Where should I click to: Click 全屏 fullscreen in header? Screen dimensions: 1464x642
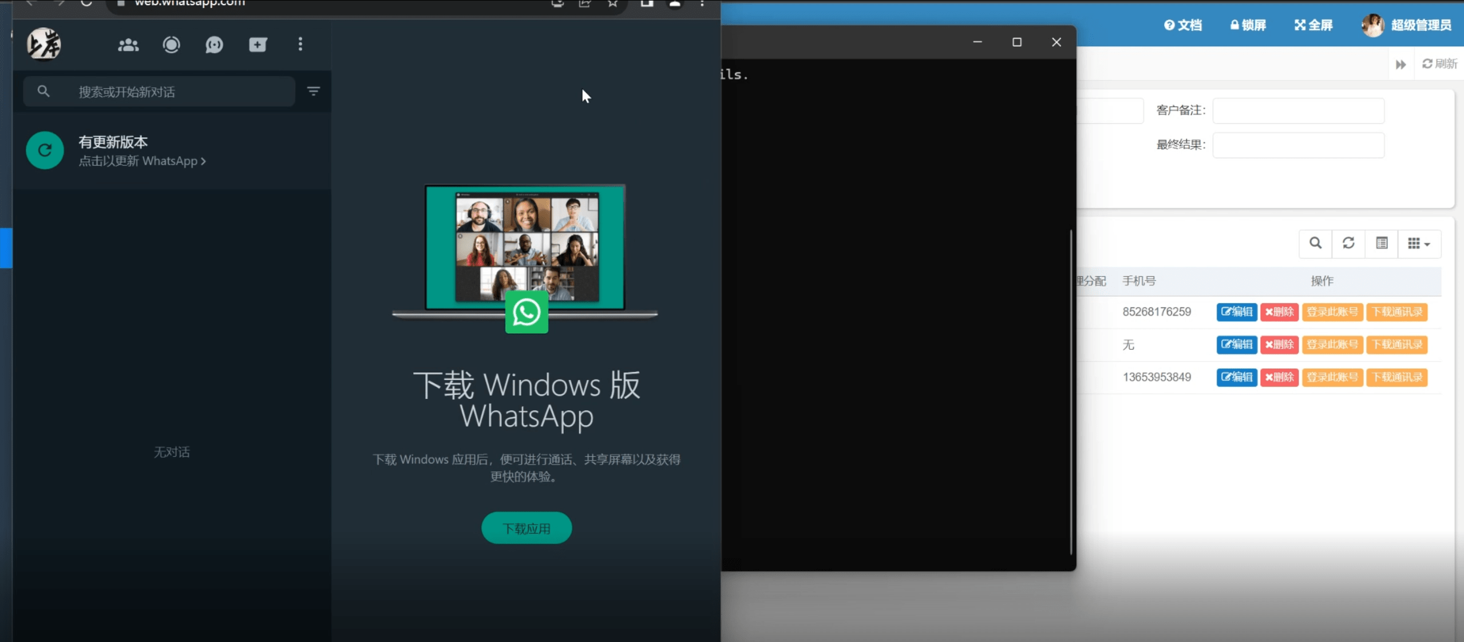click(1313, 25)
